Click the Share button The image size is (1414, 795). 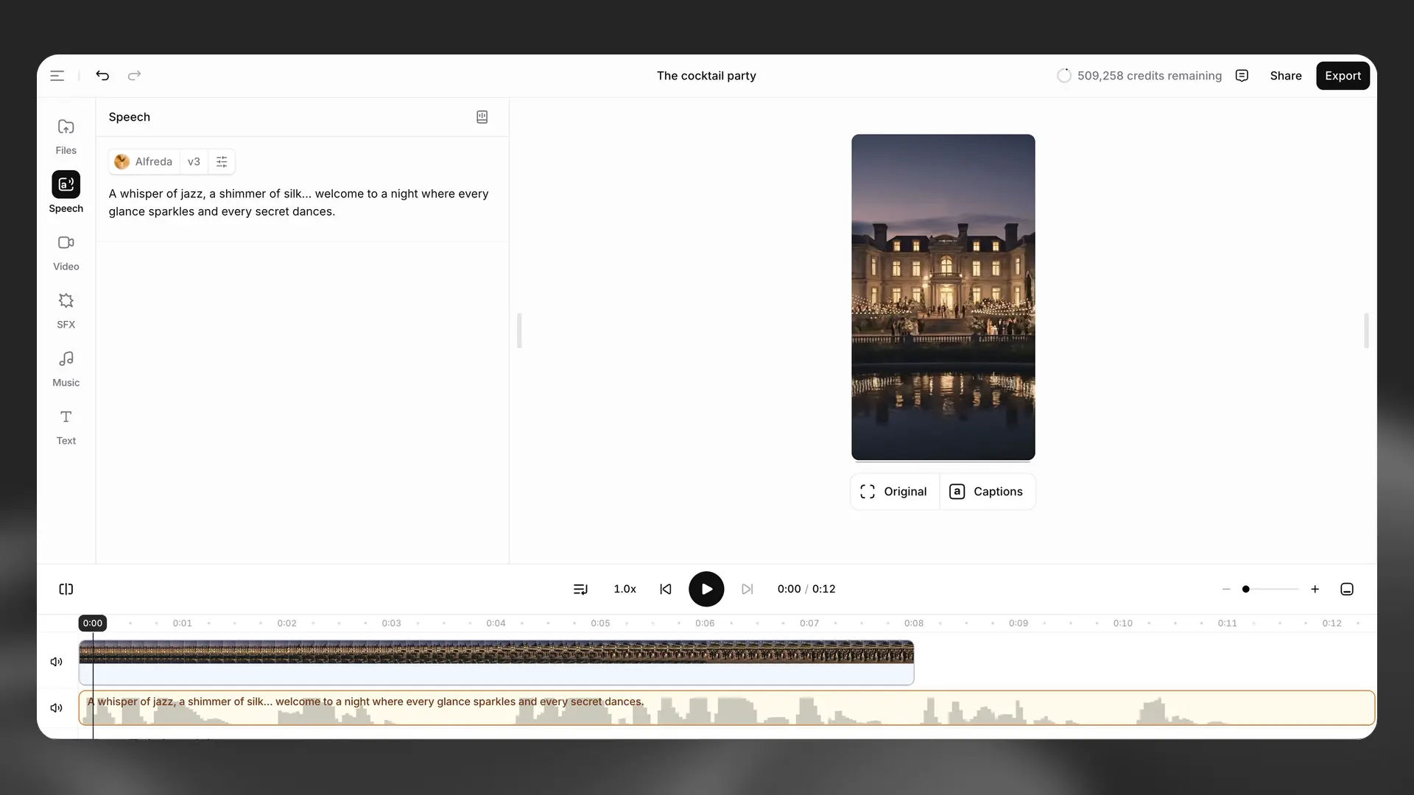click(x=1285, y=76)
